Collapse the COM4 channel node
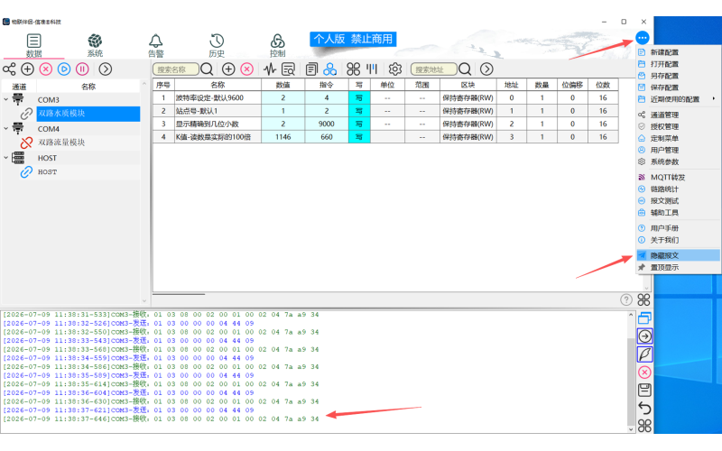The height and width of the screenshot is (451, 722). [x=6, y=128]
